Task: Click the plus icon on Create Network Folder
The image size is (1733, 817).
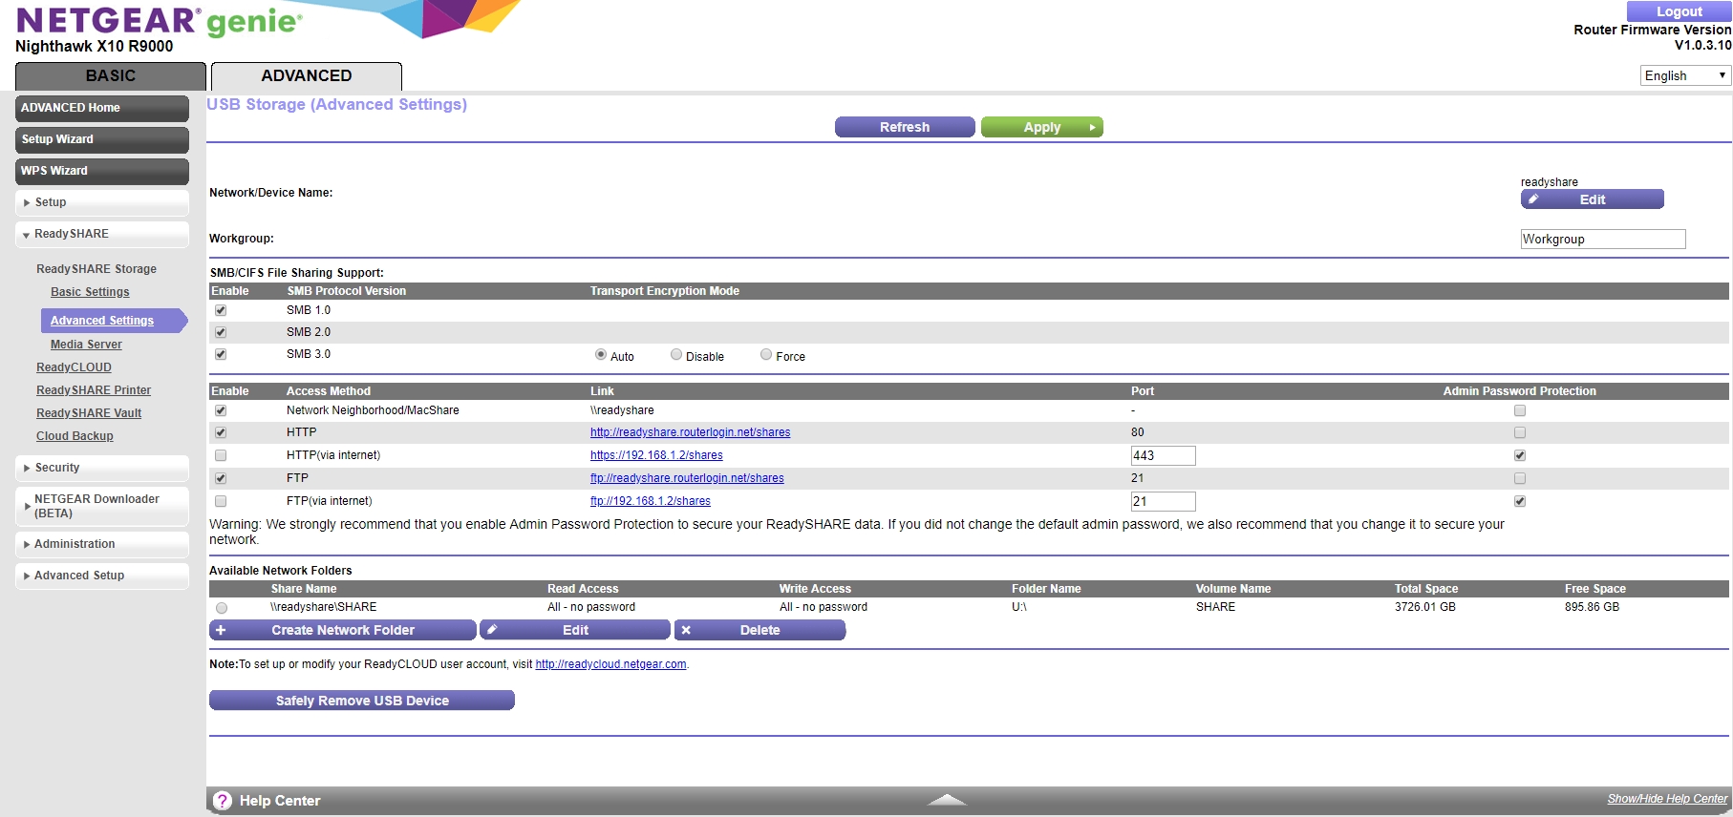Action: click(221, 630)
